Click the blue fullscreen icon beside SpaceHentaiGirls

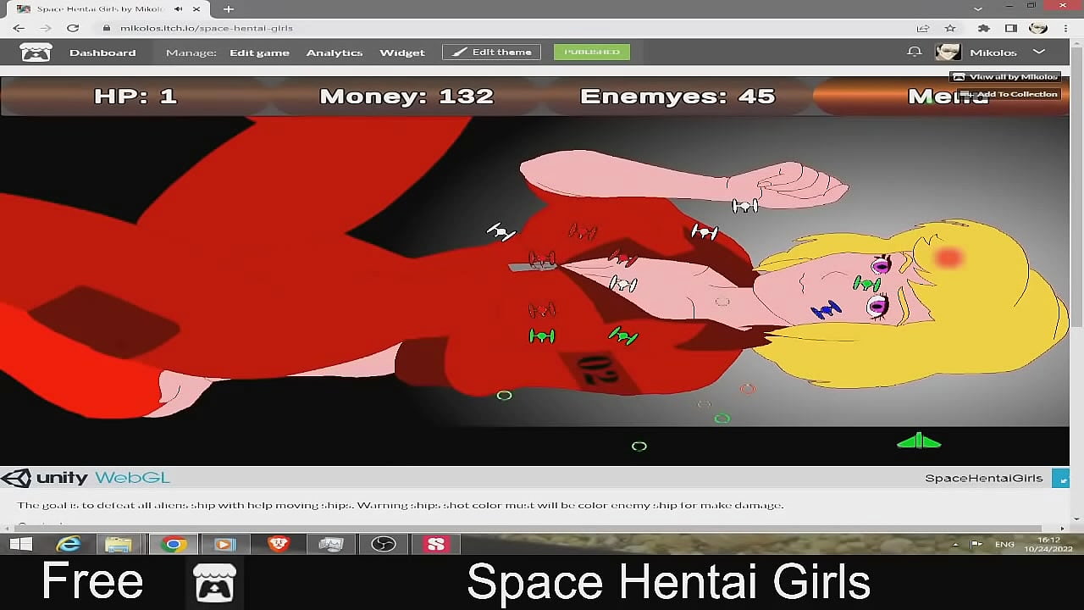1062,478
